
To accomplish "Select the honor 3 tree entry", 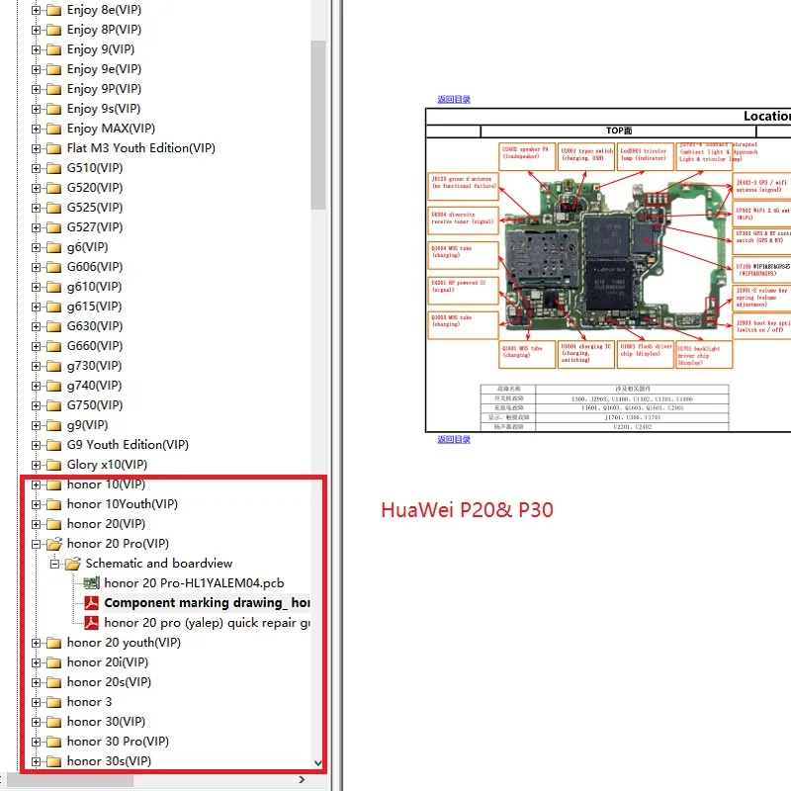I will click(89, 702).
